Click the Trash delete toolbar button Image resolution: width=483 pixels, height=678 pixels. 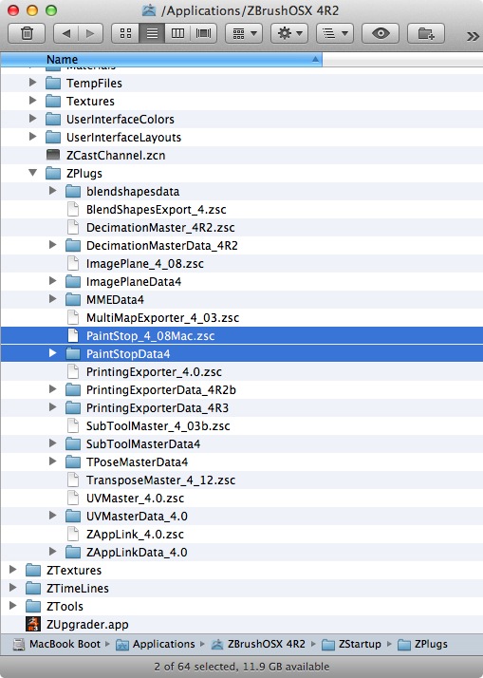click(x=27, y=33)
